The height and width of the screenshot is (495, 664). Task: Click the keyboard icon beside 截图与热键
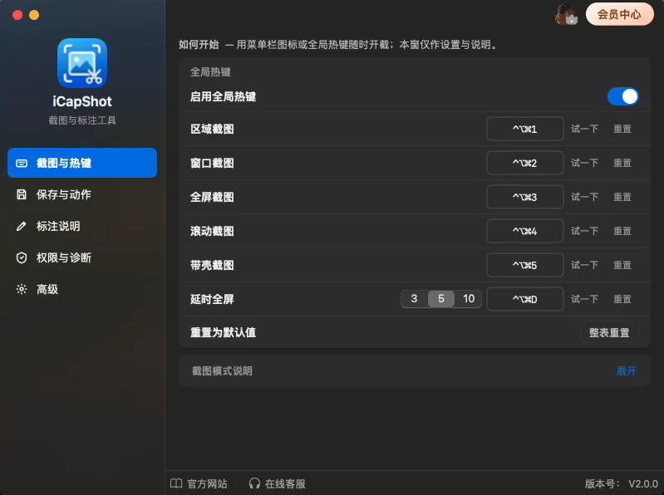[x=22, y=164]
